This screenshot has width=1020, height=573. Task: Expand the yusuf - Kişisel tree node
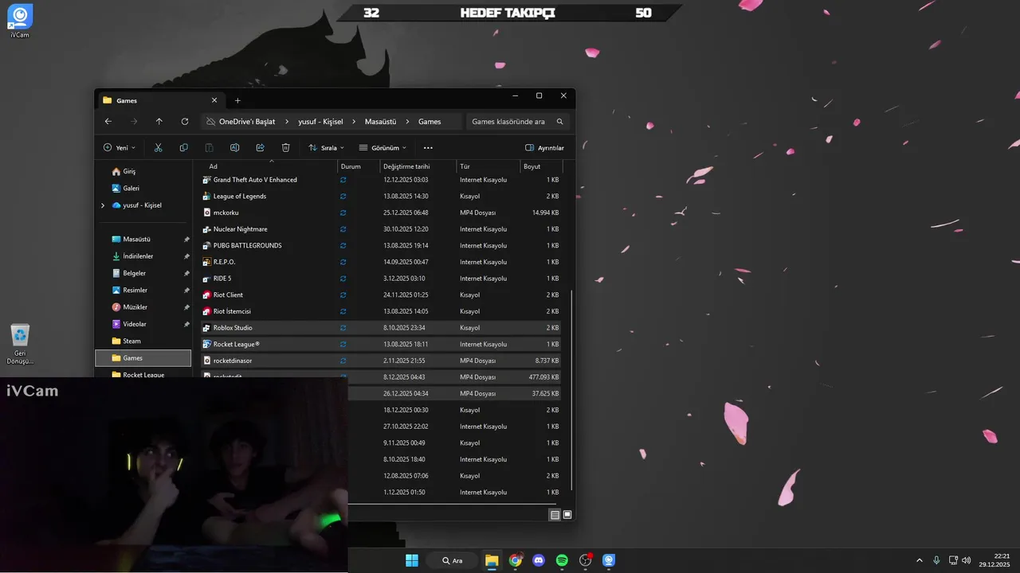coord(103,205)
